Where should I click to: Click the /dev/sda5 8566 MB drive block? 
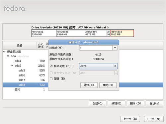71,33
